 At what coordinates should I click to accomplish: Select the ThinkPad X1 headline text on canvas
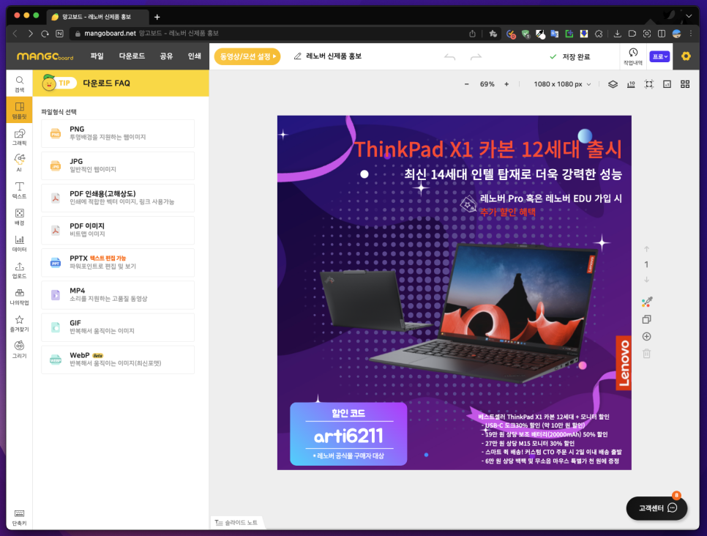point(488,149)
